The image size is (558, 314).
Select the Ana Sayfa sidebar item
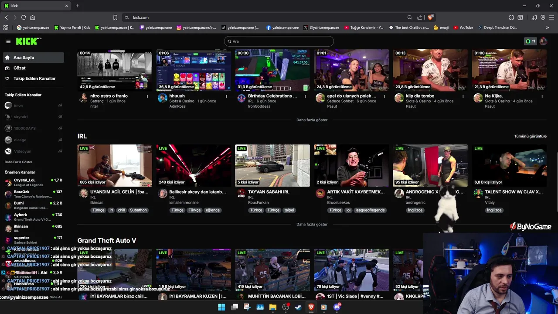click(x=33, y=58)
